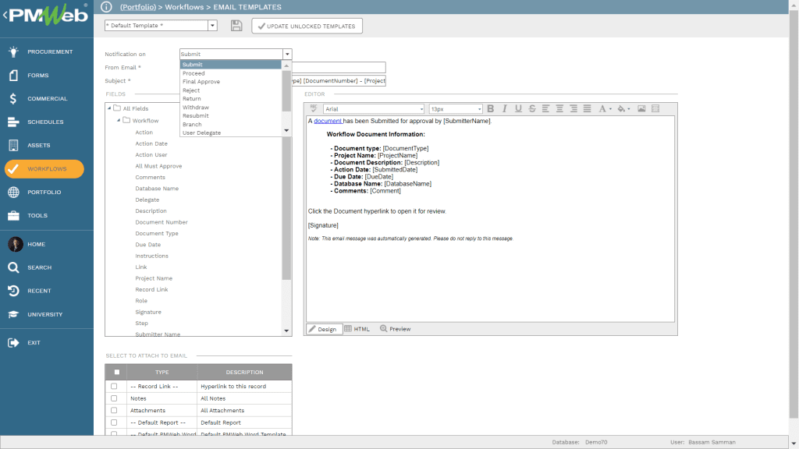799x449 pixels.
Task: Check the Default Report checkbox
Action: pyautogui.click(x=114, y=422)
